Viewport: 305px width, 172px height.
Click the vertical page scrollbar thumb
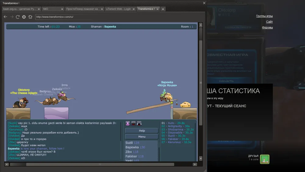(x=201, y=83)
